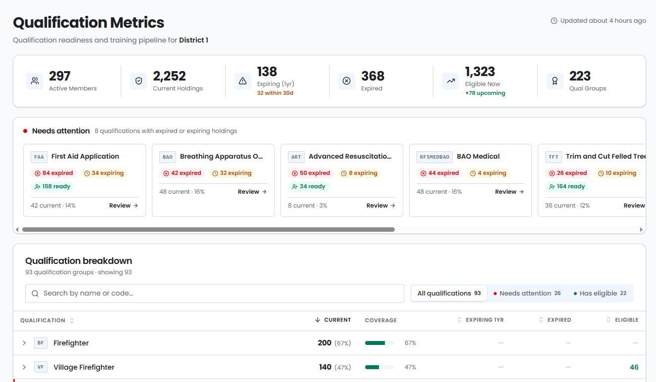Click the 8 current · 3% text
Screen dimensions: 656x382
[x=308, y=206]
